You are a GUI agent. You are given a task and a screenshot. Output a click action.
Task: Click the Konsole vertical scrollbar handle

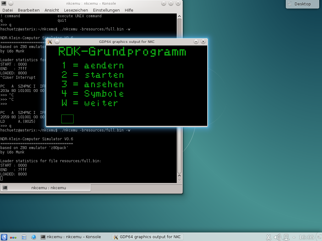[179, 96]
